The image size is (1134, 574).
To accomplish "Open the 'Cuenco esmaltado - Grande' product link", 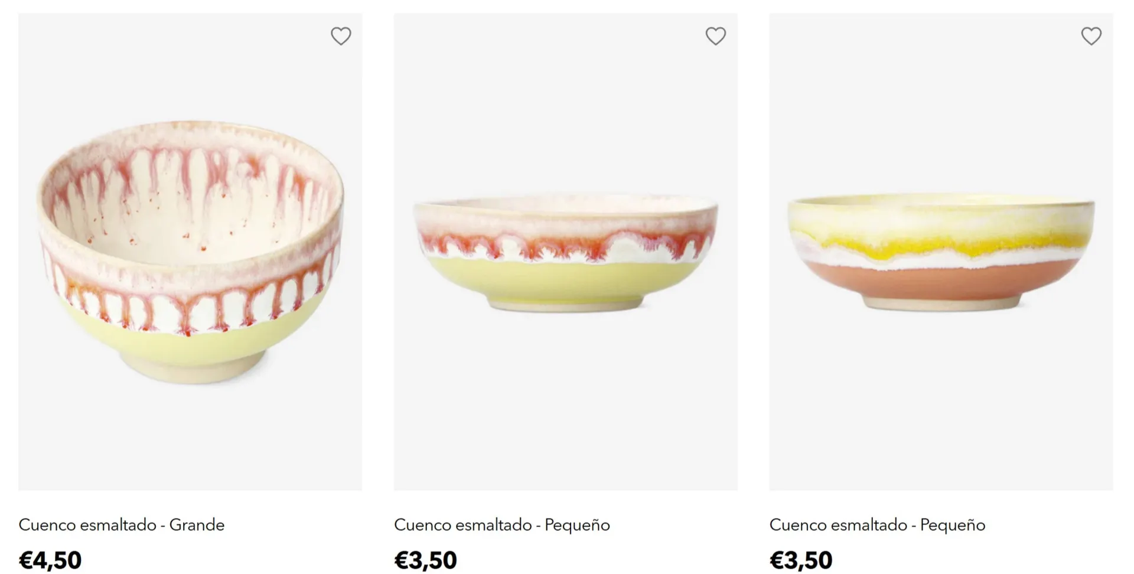I will pos(122,524).
